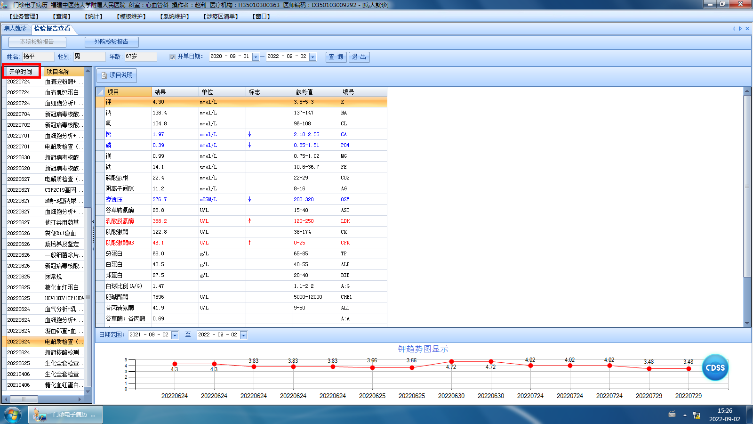Click the 项目名称 column header
This screenshot has width=753, height=424.
coord(64,72)
